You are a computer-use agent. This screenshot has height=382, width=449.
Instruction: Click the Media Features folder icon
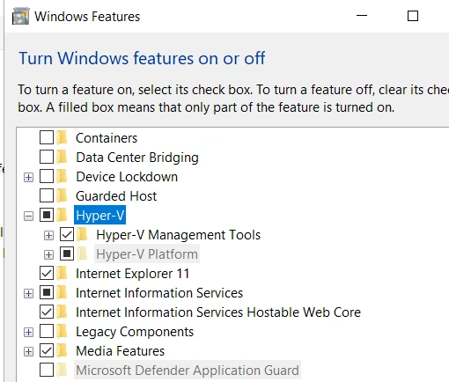[63, 350]
